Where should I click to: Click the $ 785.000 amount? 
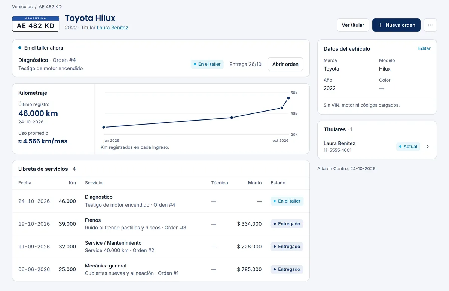pos(250,269)
